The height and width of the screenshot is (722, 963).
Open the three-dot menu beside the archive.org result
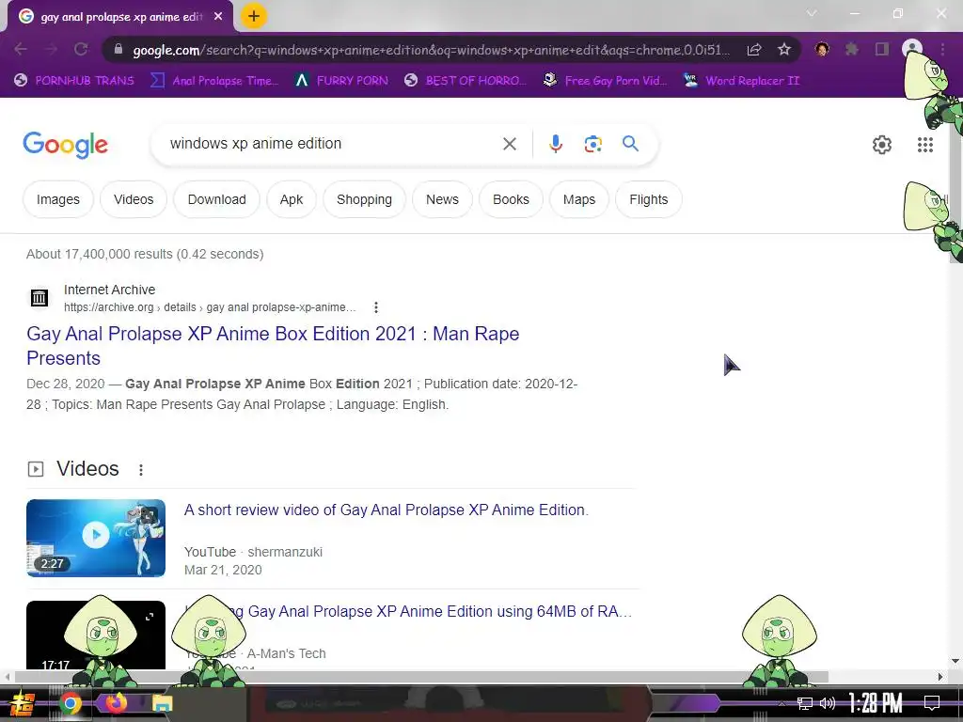[x=376, y=307]
